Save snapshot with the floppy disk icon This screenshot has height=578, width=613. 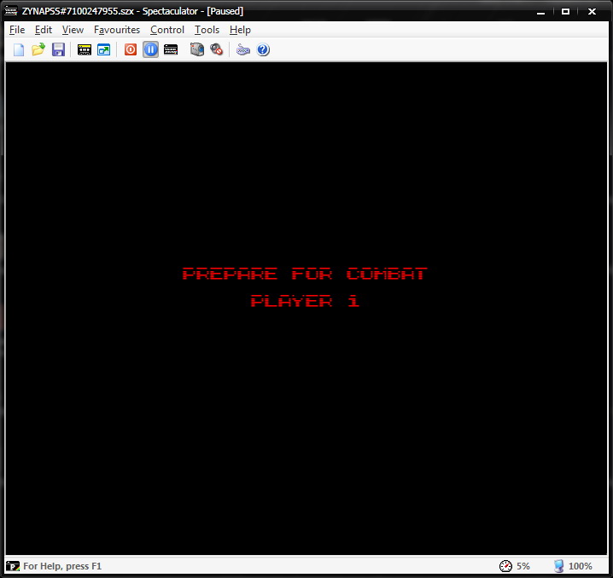(58, 50)
